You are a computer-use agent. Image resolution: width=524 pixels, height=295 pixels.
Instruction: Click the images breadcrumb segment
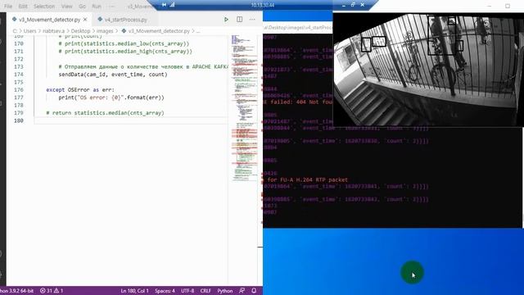click(105, 31)
